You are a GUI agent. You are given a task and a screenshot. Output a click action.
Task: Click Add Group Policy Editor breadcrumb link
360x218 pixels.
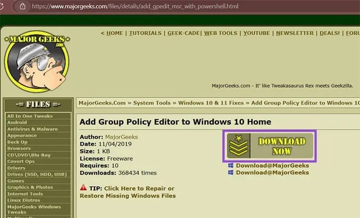306,103
